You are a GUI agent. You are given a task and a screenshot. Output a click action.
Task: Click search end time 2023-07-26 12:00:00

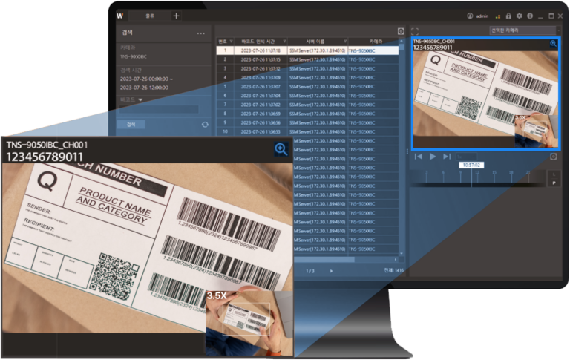coord(144,88)
